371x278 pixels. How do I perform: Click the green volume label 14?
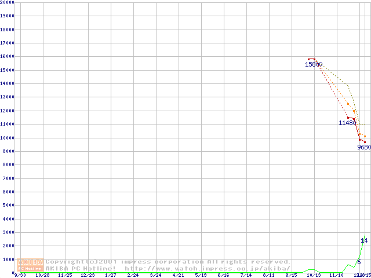pos(364,240)
